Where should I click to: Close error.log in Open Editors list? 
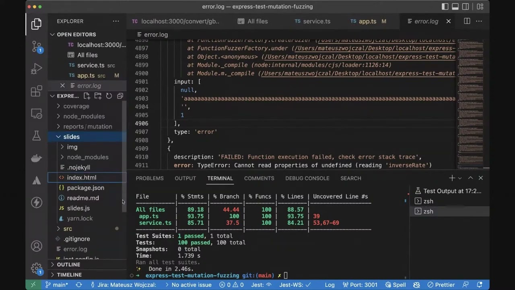62,85
